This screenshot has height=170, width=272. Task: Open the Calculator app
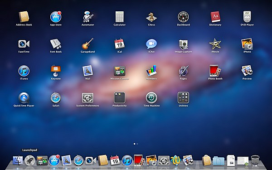click(x=120, y=17)
